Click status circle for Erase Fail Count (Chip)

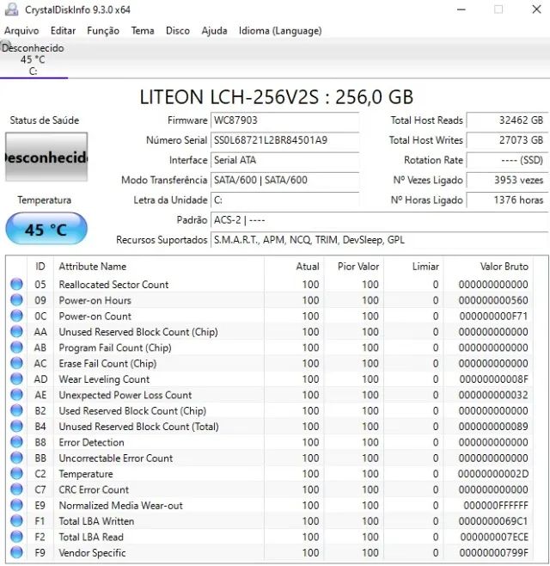pos(16,364)
